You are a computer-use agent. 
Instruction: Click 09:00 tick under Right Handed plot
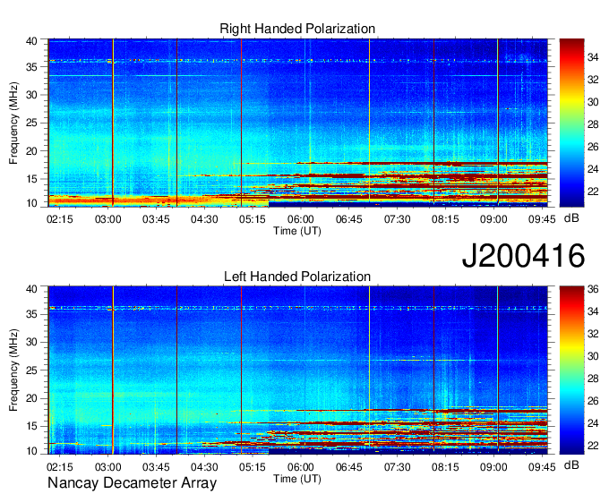point(493,219)
